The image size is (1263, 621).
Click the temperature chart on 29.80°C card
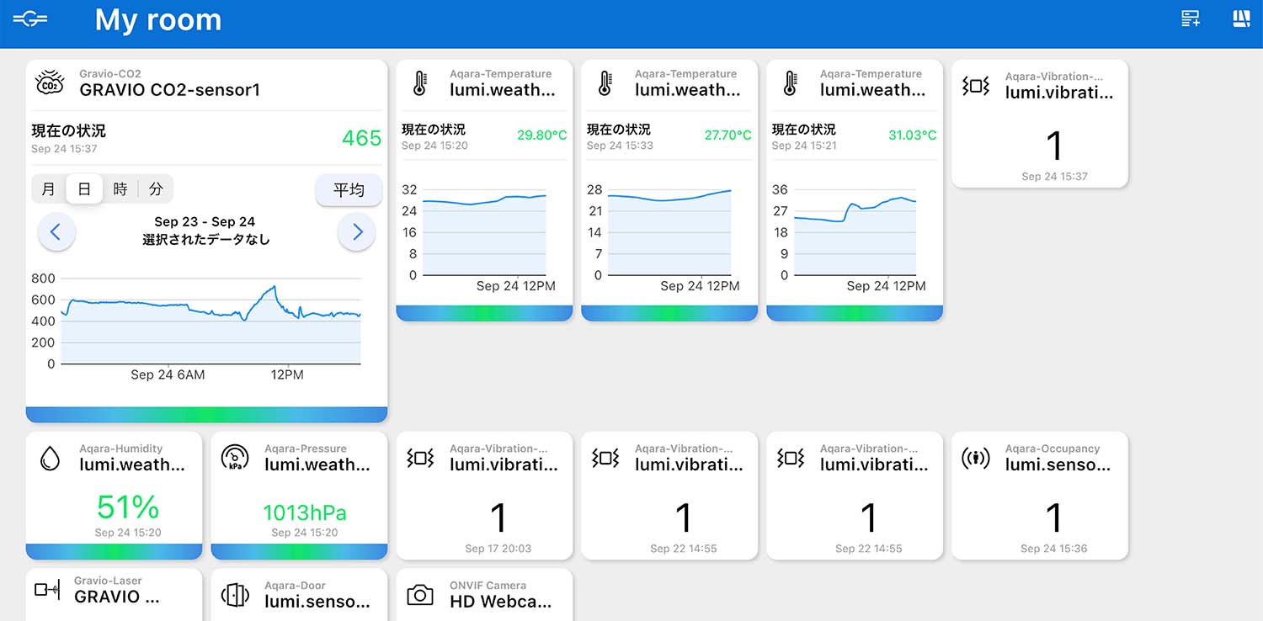(484, 232)
